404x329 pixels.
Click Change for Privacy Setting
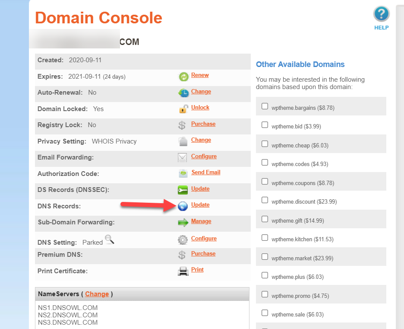201,140
